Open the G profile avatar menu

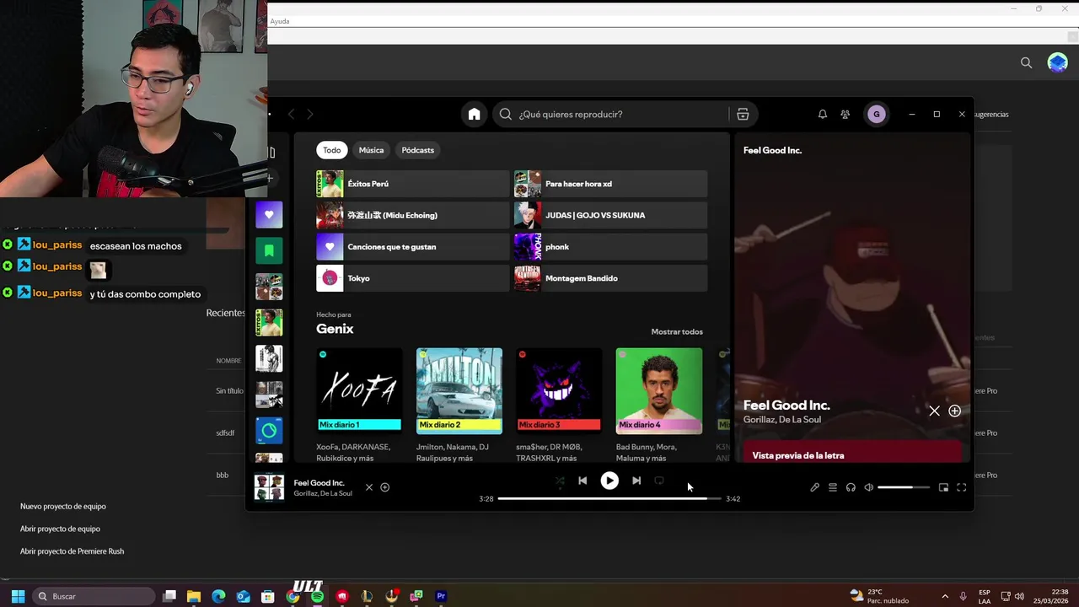point(877,114)
